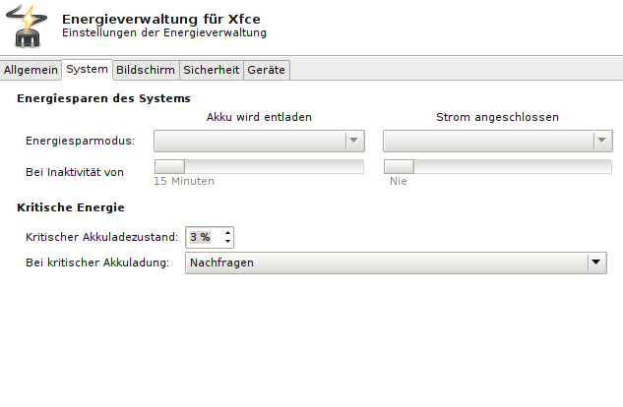The height and width of the screenshot is (407, 623).
Task: Open Energiesparmodus dropdown for Strom angeschlossen
Action: [497, 141]
